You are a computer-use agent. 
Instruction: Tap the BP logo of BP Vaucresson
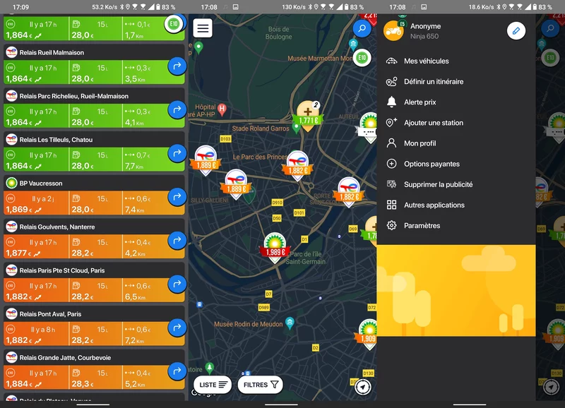coord(11,184)
